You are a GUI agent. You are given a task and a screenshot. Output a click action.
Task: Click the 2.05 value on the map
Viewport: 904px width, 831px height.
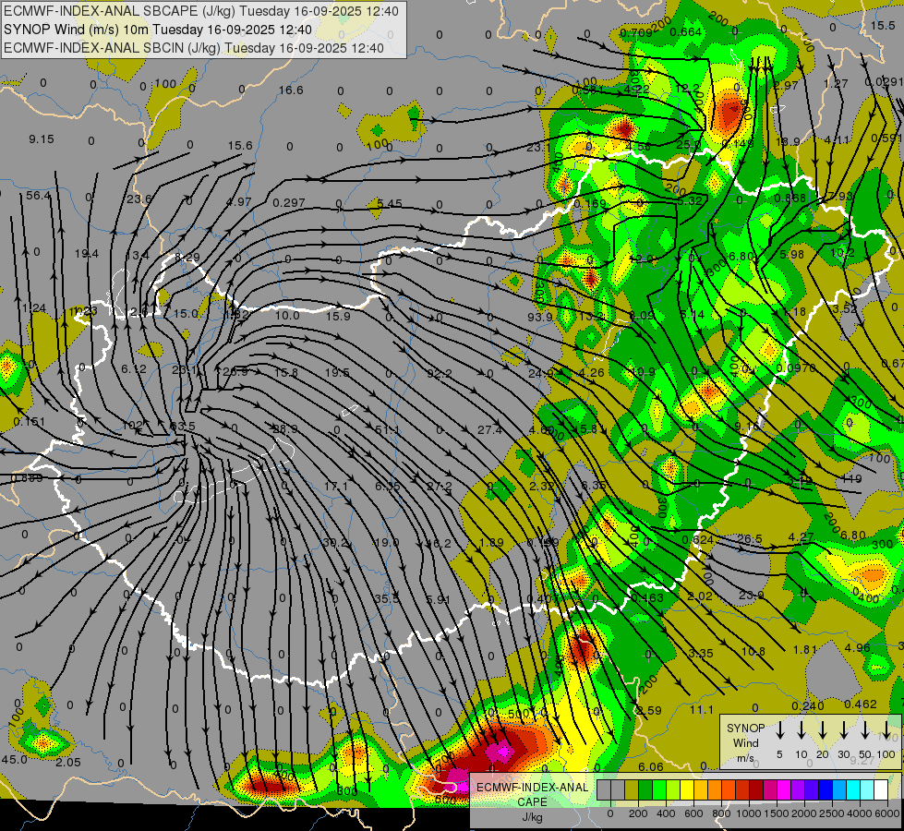(x=68, y=762)
